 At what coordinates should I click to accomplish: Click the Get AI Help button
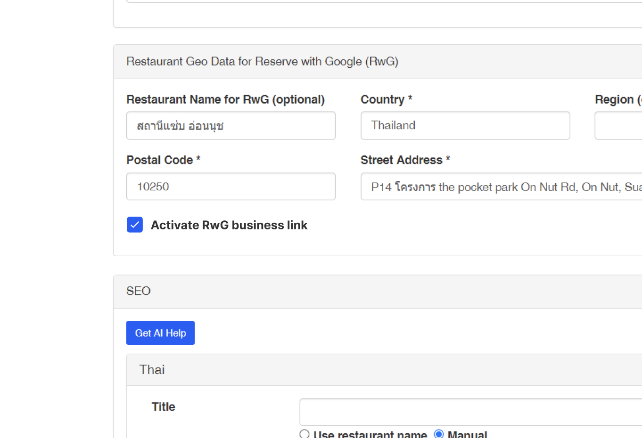160,333
